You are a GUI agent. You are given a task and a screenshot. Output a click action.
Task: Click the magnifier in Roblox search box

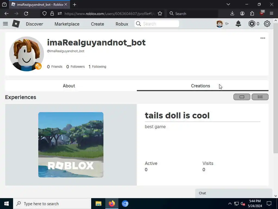(138, 24)
